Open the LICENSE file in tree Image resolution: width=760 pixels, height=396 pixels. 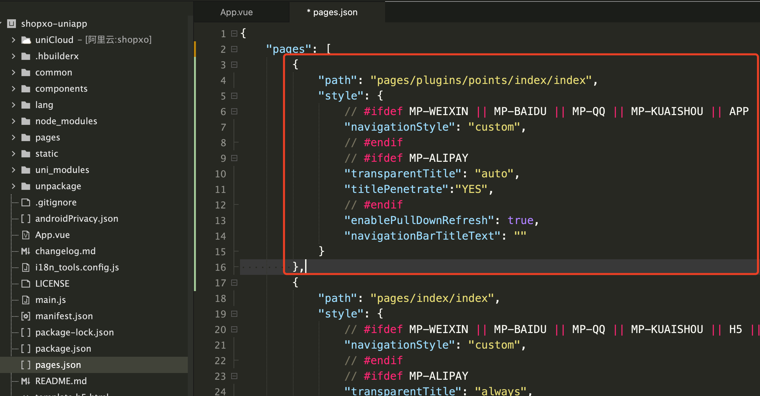[x=52, y=284]
